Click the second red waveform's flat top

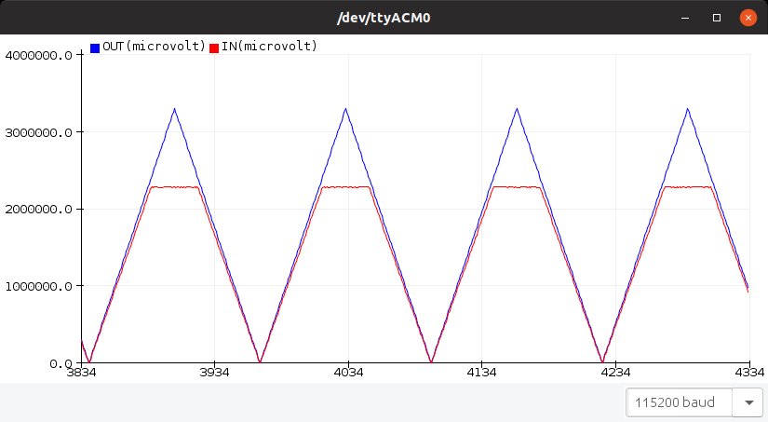(x=346, y=187)
